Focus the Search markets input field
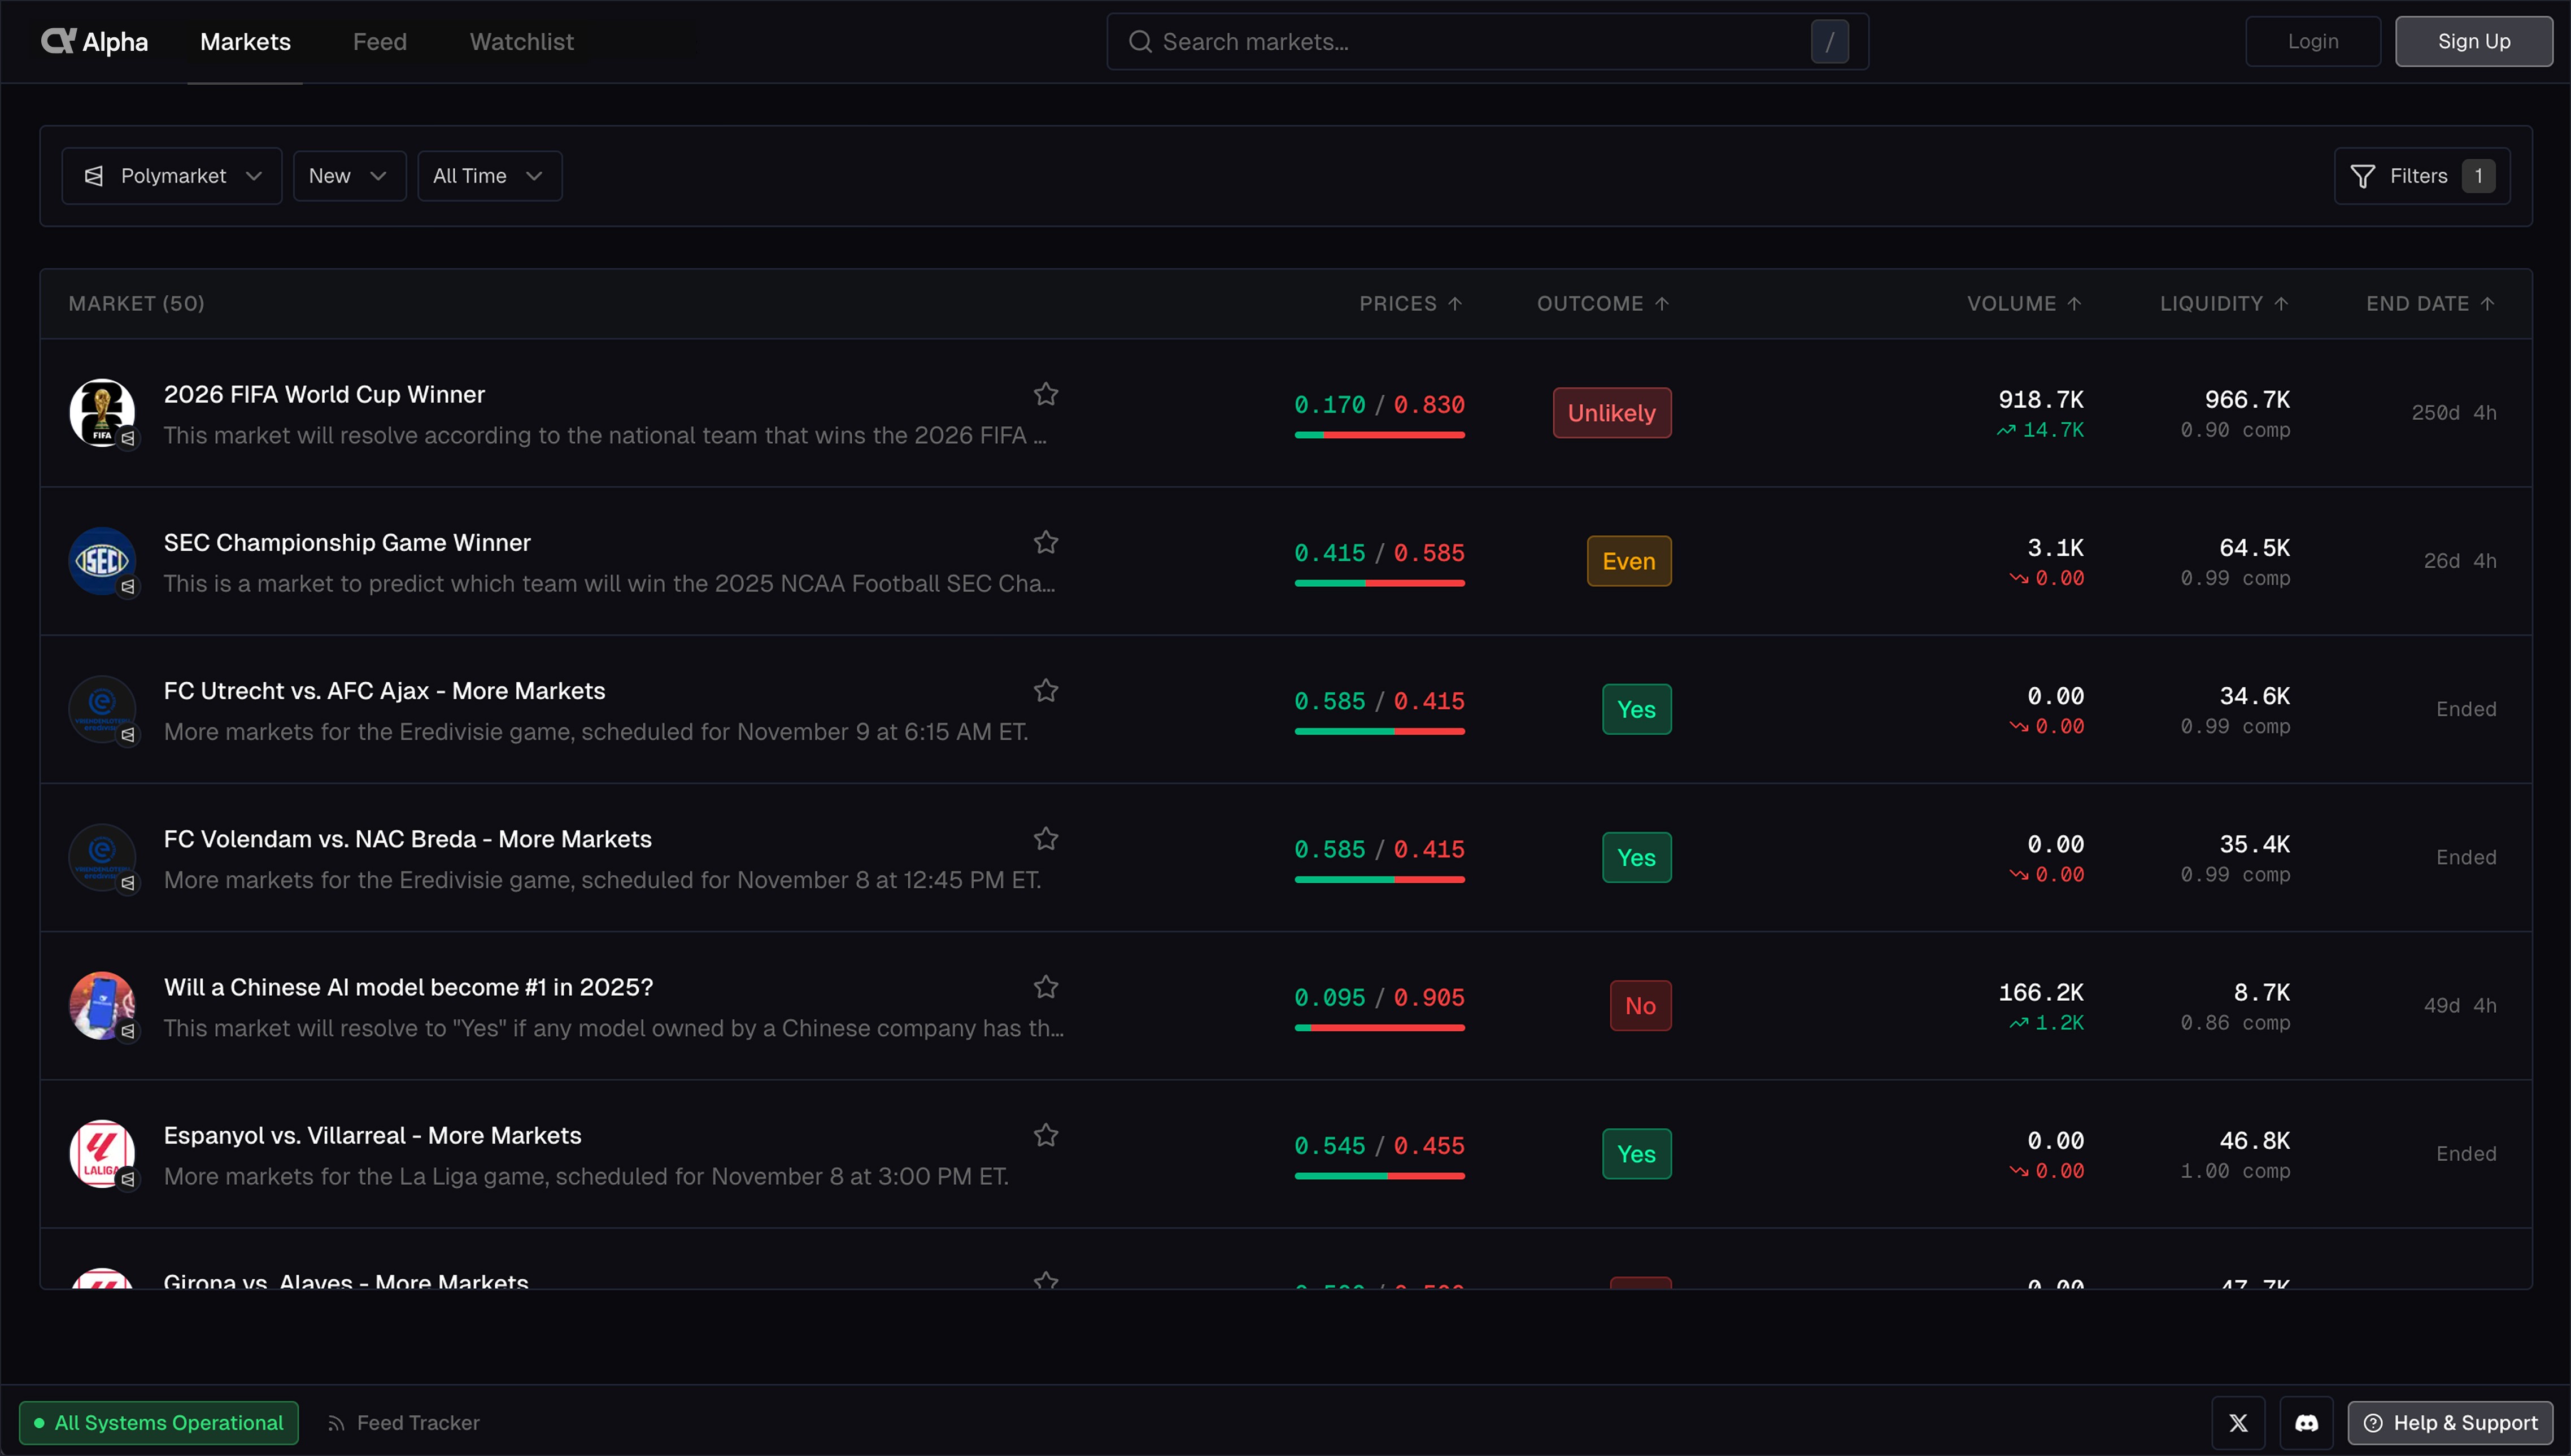 1487,41
